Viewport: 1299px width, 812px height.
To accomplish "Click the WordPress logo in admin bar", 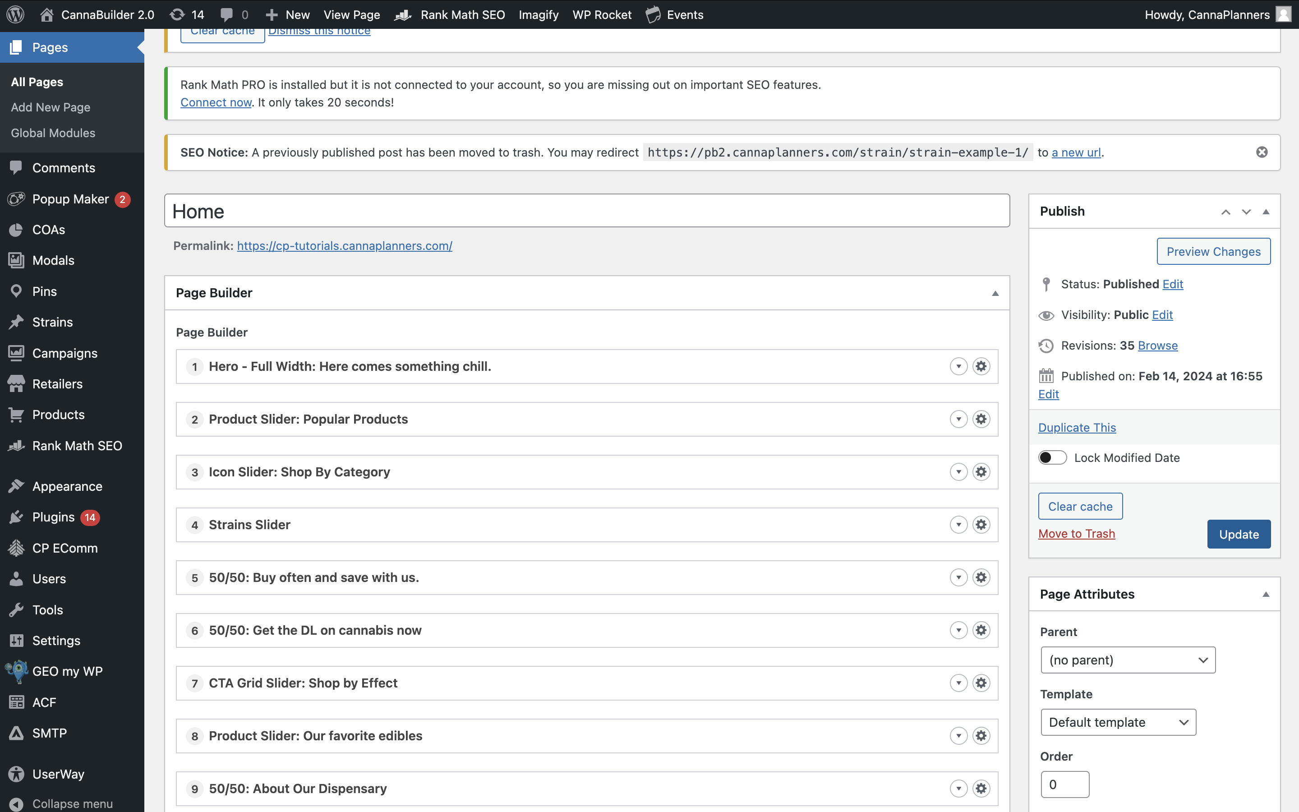I will (16, 14).
